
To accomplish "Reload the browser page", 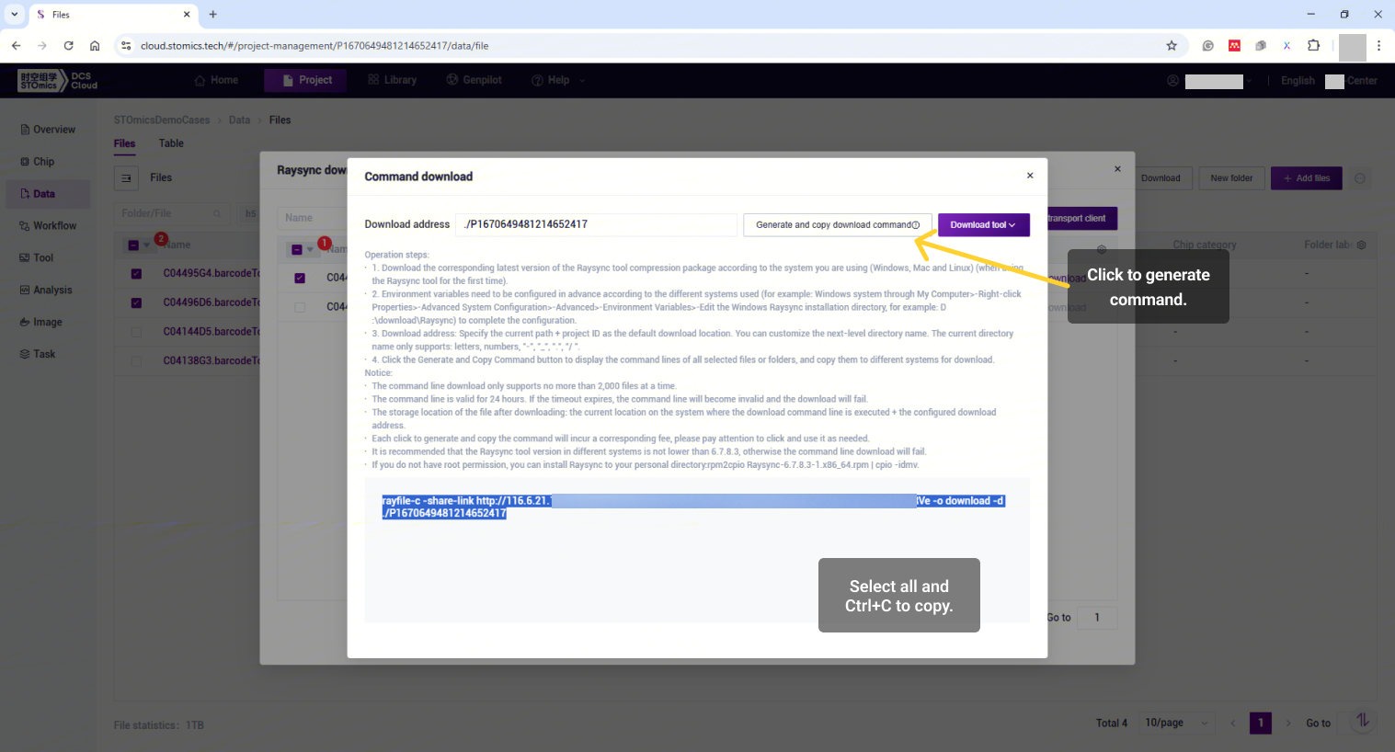I will coord(68,45).
